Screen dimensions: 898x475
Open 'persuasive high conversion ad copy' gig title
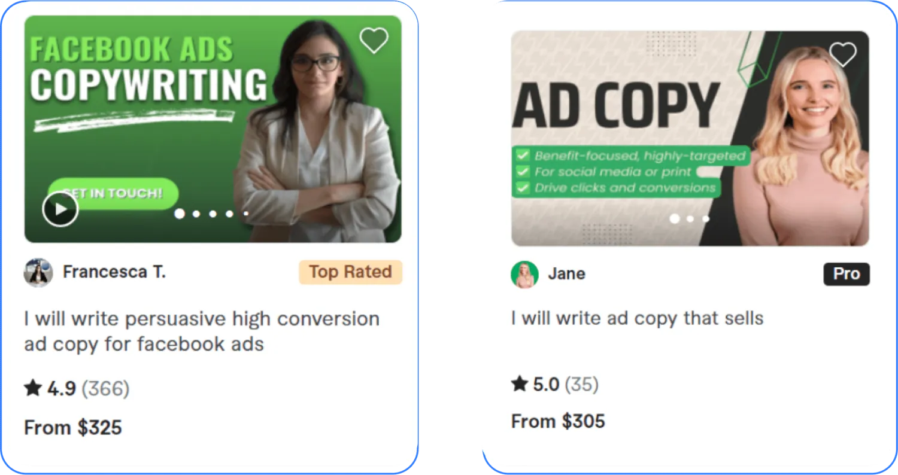click(x=202, y=331)
